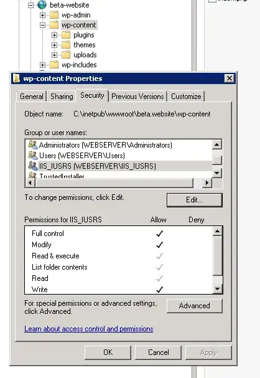Select beta-website in the tree

69,5
